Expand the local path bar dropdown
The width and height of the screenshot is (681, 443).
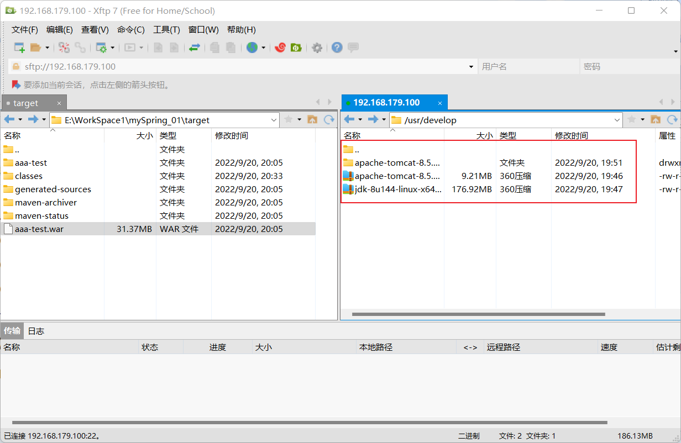click(x=274, y=120)
